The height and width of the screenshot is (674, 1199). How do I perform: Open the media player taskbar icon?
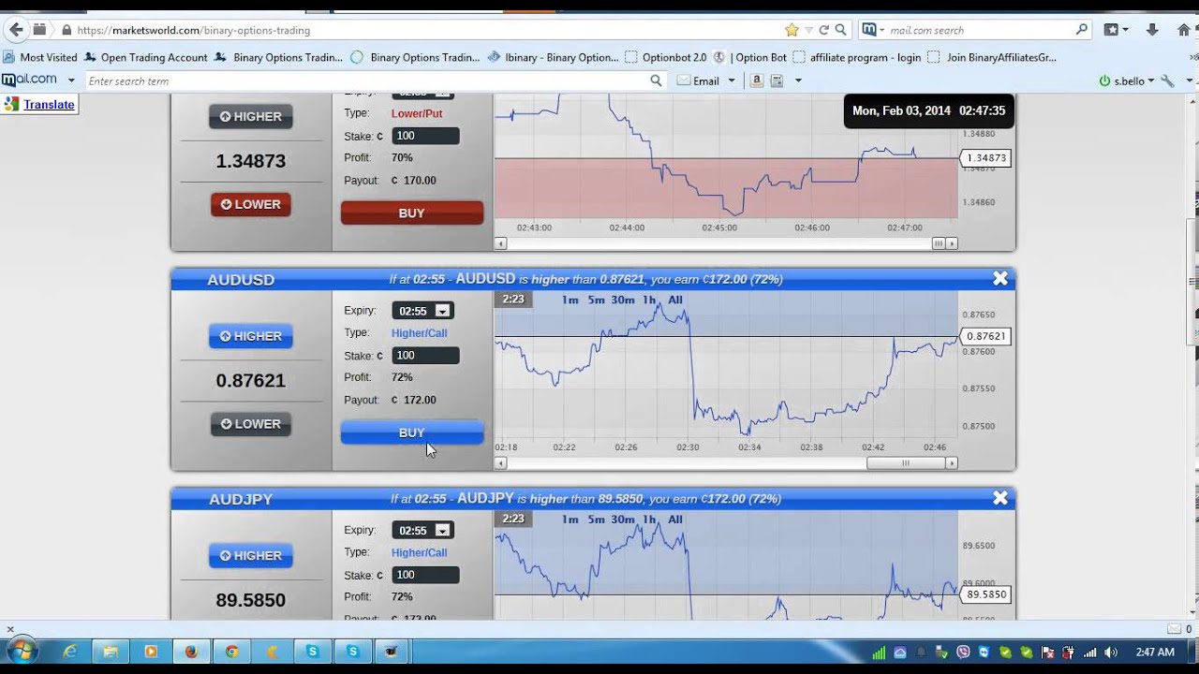pyautogui.click(x=151, y=652)
